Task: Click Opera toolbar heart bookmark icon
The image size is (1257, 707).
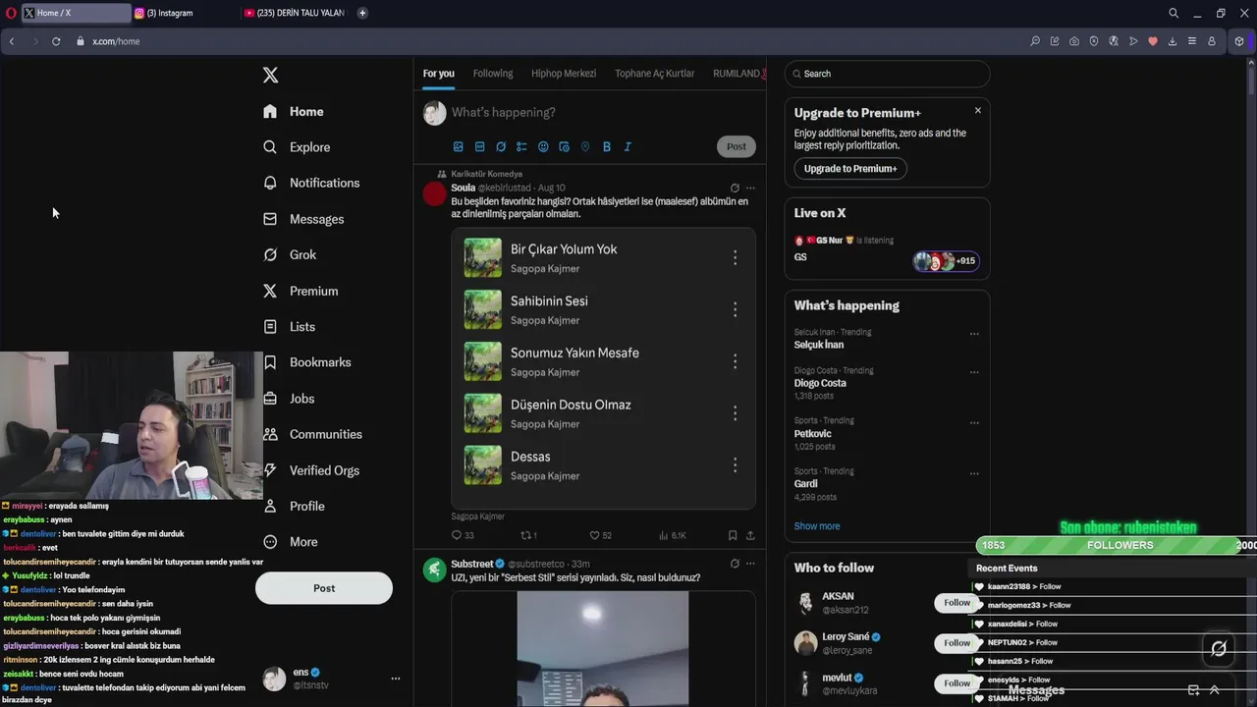Action: (1153, 41)
